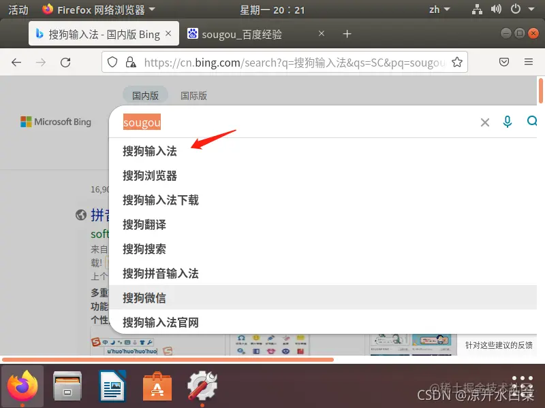Open Ubuntu Software store icon
545x408 pixels.
[157, 386]
